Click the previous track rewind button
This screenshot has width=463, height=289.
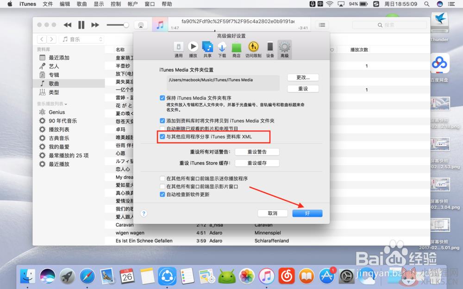pos(67,25)
